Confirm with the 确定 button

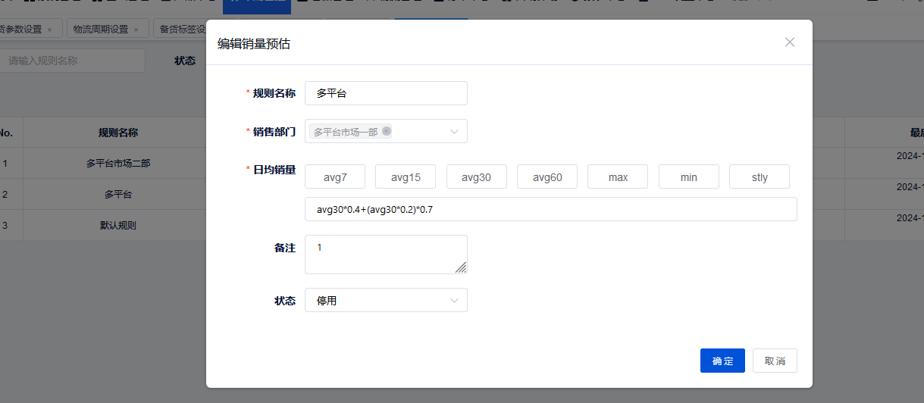pyautogui.click(x=722, y=361)
